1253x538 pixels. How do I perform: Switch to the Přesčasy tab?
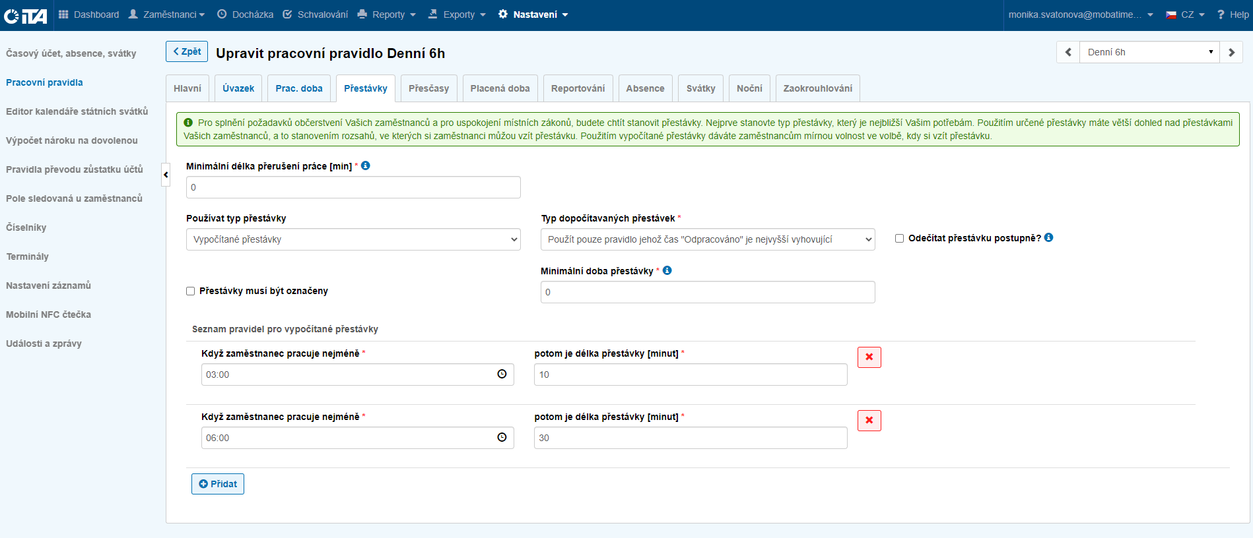click(x=428, y=88)
